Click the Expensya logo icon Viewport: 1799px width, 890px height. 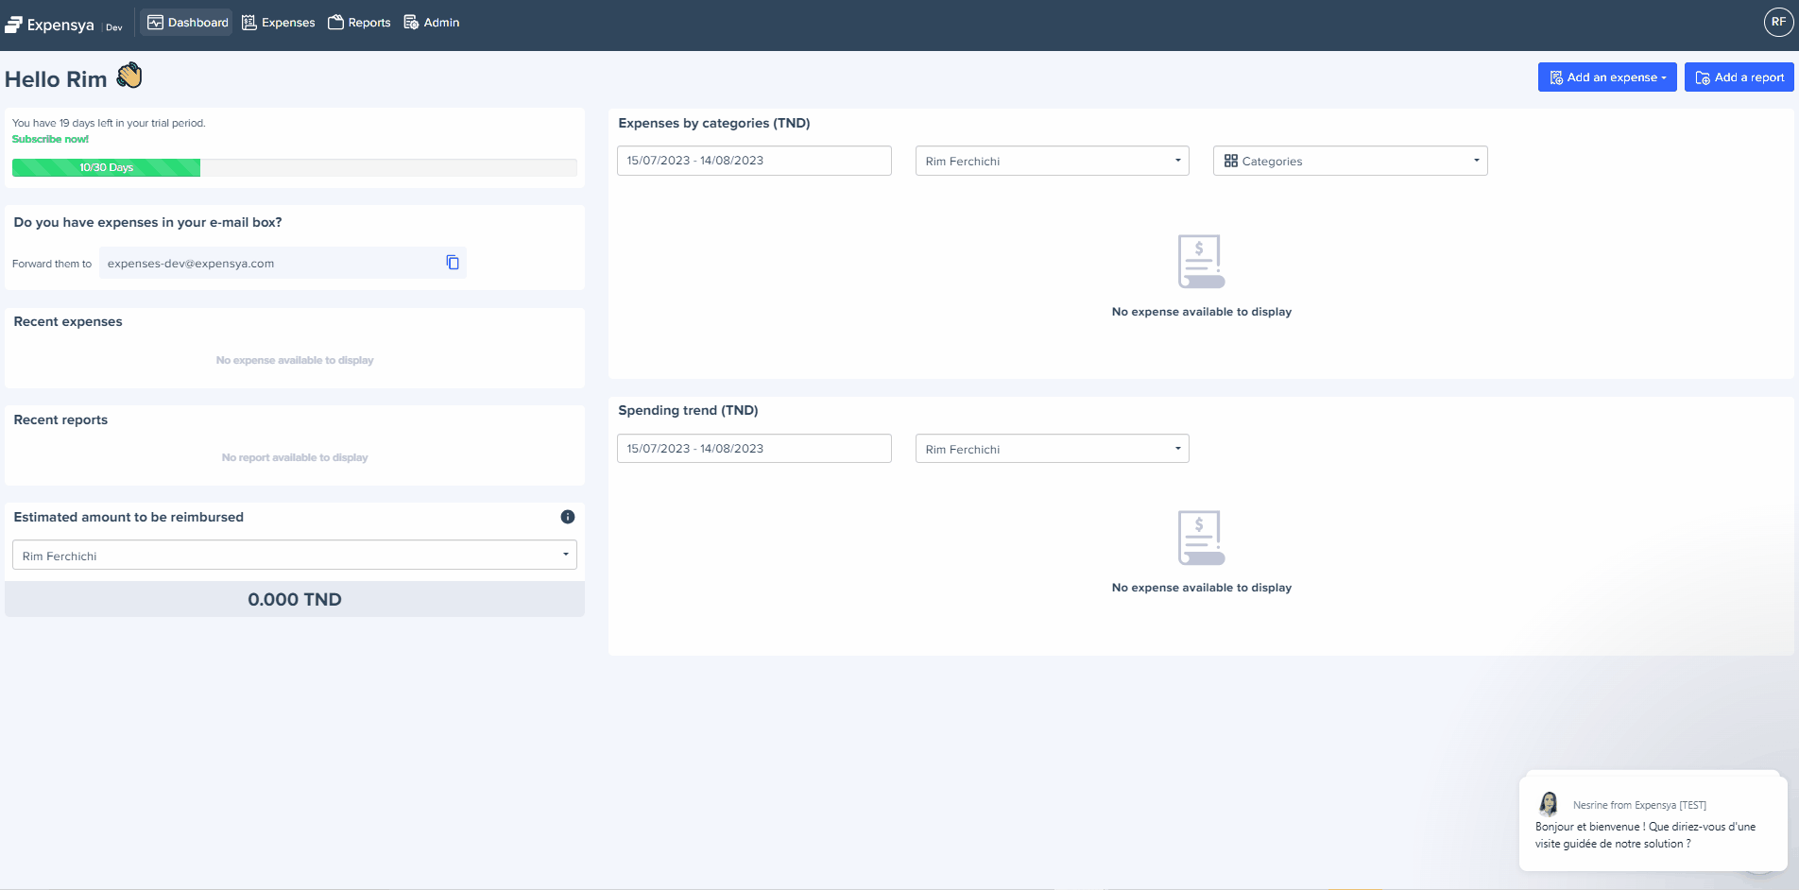(13, 25)
